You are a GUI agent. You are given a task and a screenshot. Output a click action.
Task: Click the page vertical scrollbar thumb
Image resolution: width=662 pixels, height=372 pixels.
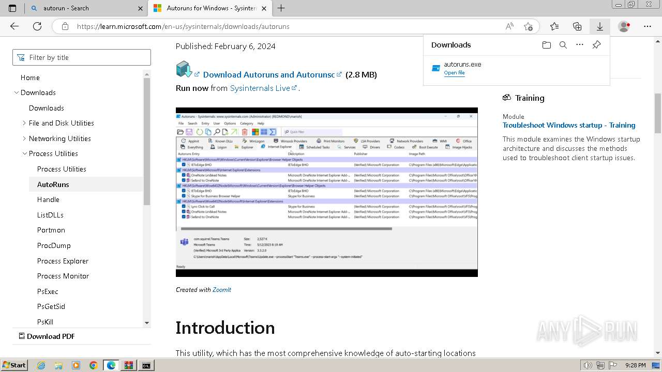point(658,113)
